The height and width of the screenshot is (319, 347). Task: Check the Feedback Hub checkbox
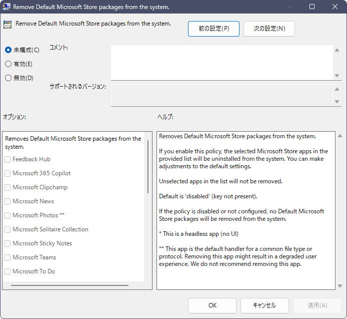pyautogui.click(x=7, y=159)
